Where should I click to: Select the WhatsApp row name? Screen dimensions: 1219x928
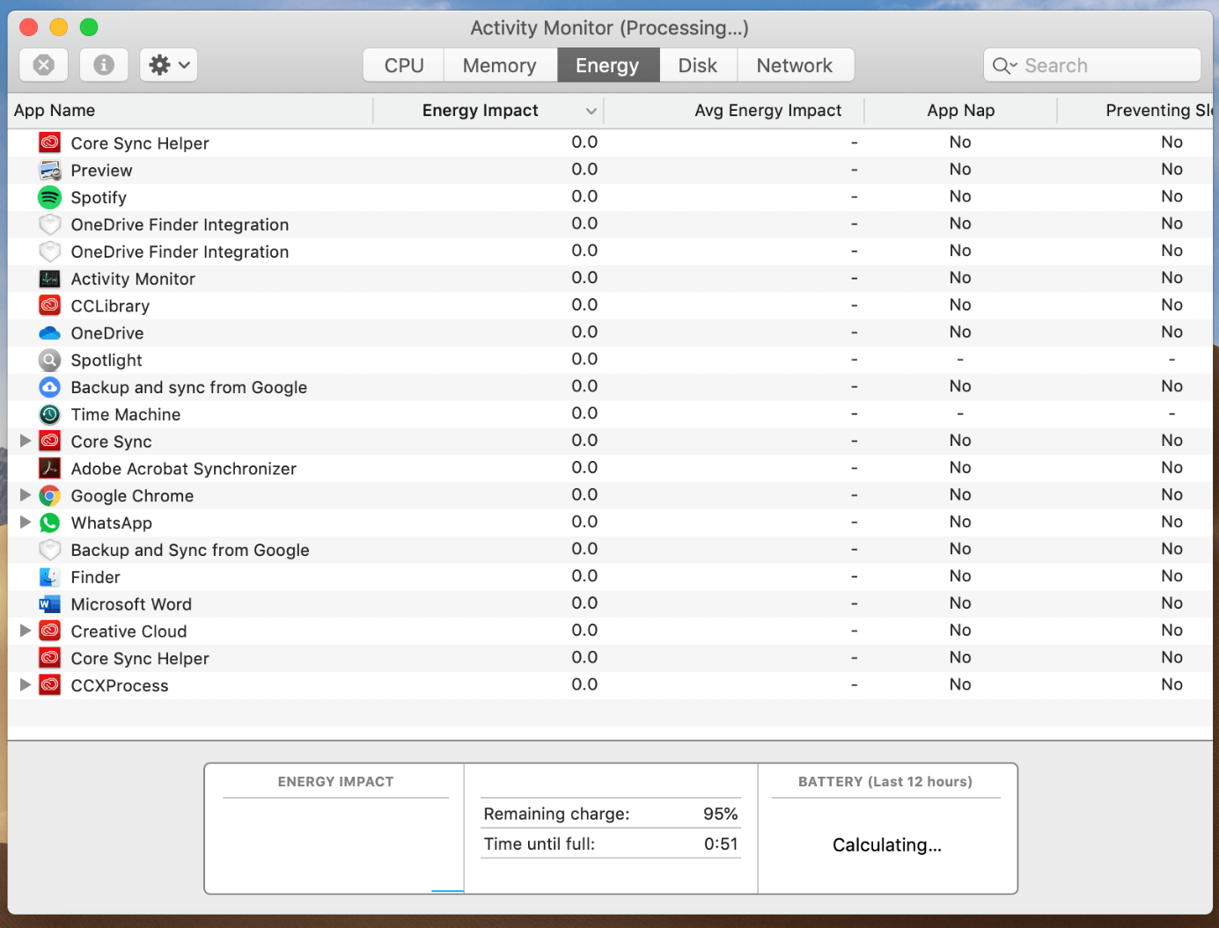[111, 523]
